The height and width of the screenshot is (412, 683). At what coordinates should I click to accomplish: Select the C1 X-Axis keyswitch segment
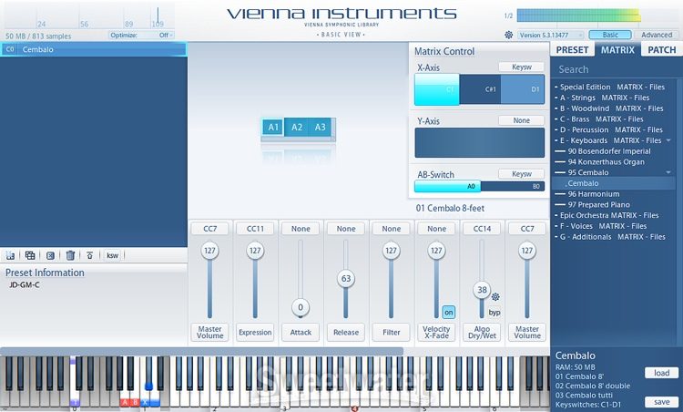tap(437, 89)
